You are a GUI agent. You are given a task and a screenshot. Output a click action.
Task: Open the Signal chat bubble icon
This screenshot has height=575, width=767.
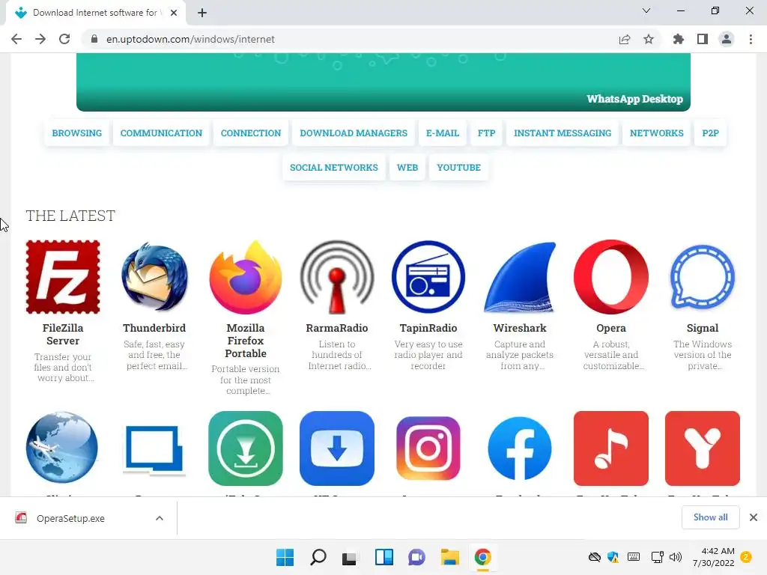(703, 277)
